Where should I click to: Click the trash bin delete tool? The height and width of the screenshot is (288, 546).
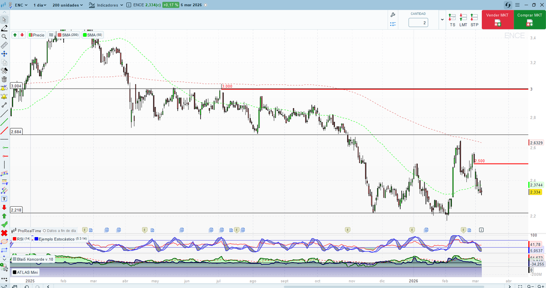tap(4, 79)
